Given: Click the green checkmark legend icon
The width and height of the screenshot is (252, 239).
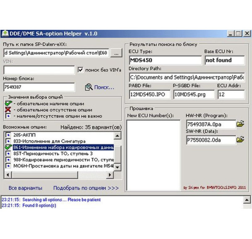Looking at the screenshot, I should click(x=7, y=104).
